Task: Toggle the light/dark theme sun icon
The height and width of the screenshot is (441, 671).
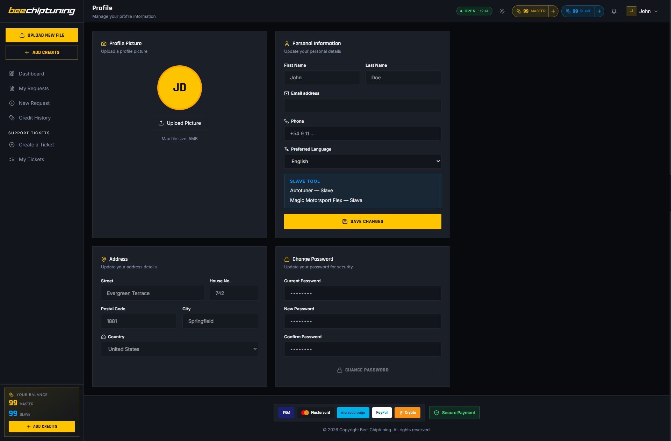Action: 502,11
